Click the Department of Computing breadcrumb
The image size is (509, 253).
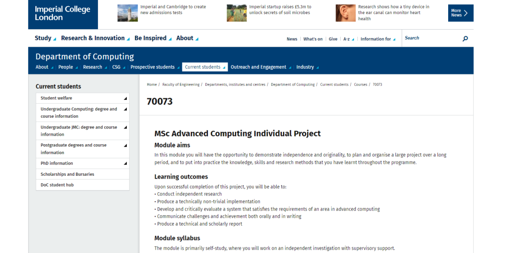tap(293, 84)
